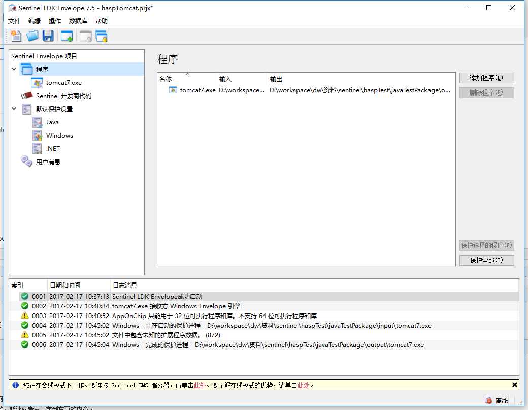The width and height of the screenshot is (528, 410).
Task: Click the 索引 log column header
Action: pos(28,286)
